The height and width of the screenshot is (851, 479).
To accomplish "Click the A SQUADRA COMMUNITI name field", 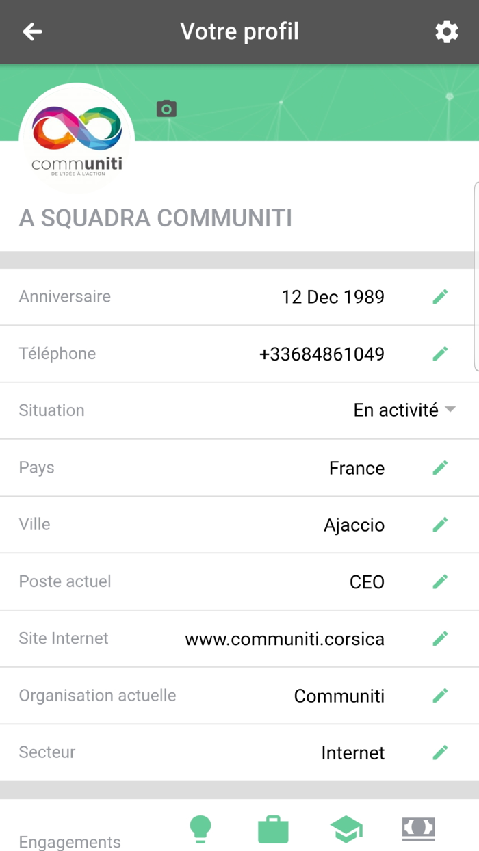I will coord(155,218).
